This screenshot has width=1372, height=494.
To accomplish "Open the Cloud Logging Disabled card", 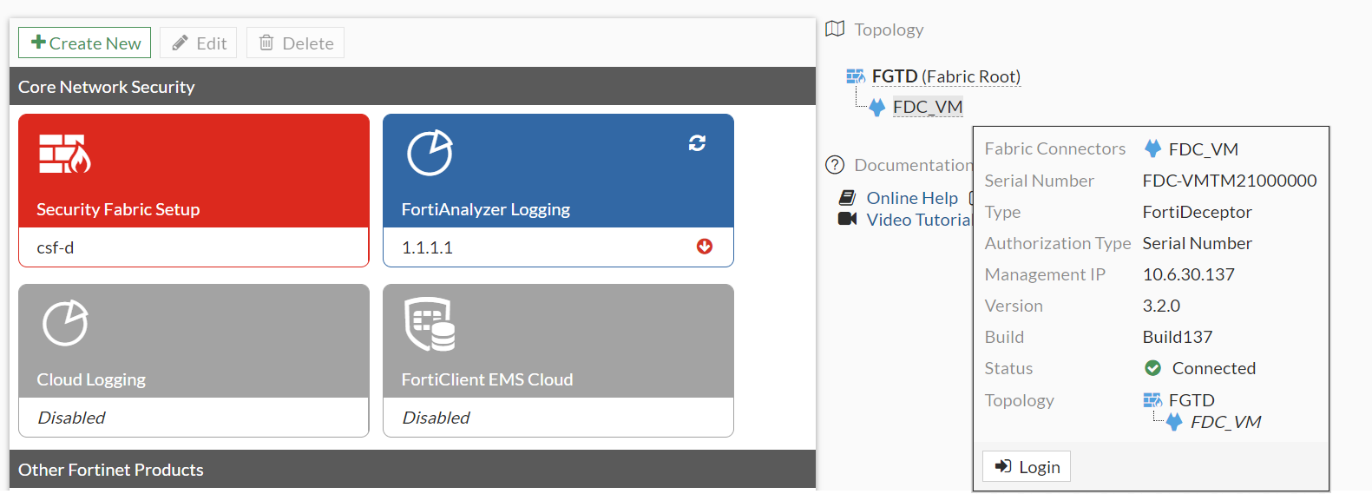I will (194, 360).
